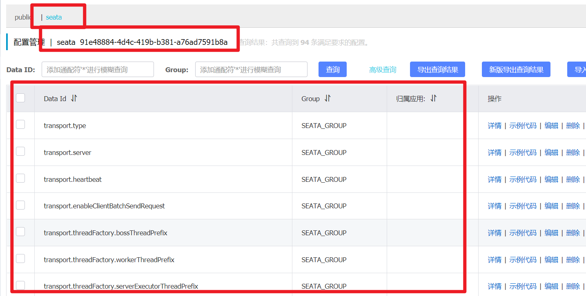Tick the serverExecutorThreadPrefix row checkbox
Screen dimensions: 586x296
(x=20, y=285)
